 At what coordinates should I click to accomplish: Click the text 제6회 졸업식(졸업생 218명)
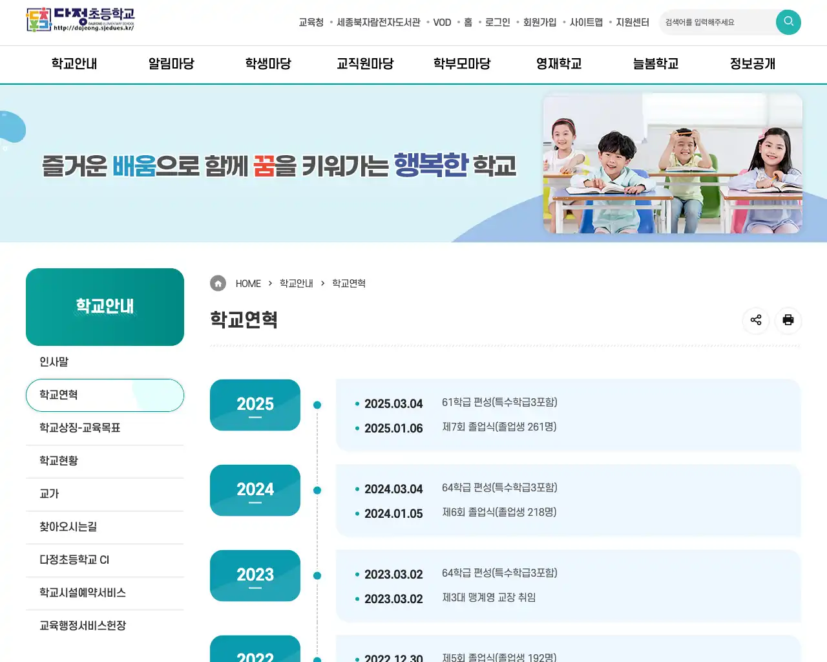pyautogui.click(x=499, y=512)
